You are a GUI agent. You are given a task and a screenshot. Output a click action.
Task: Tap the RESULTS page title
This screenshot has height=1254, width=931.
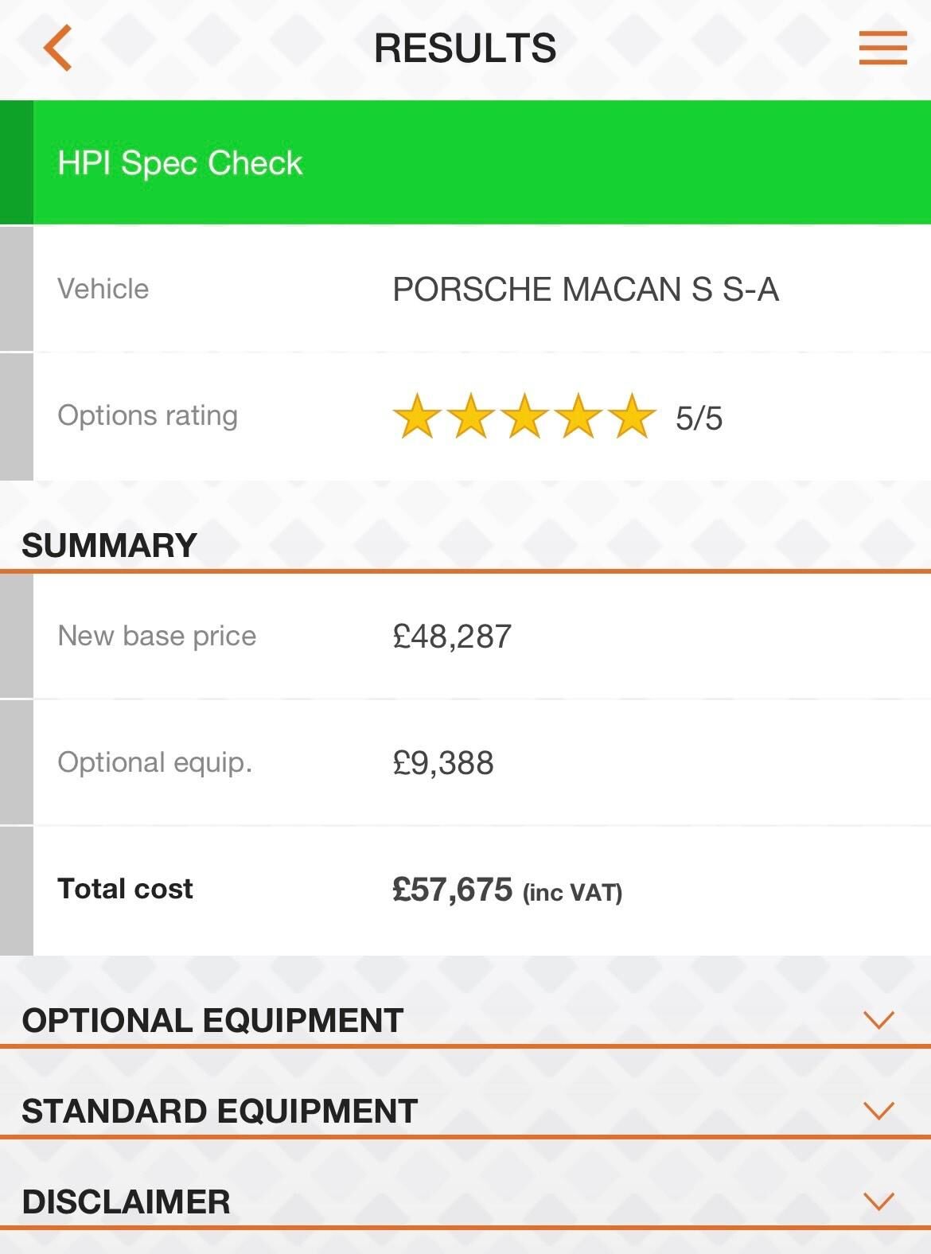465,48
